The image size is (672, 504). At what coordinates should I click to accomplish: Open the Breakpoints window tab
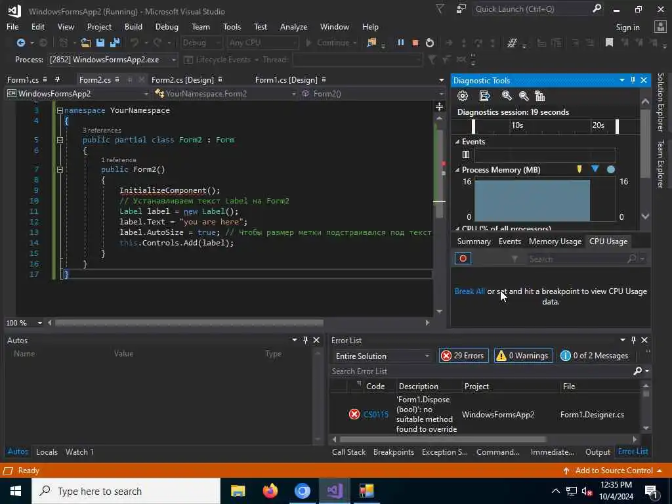(x=394, y=451)
